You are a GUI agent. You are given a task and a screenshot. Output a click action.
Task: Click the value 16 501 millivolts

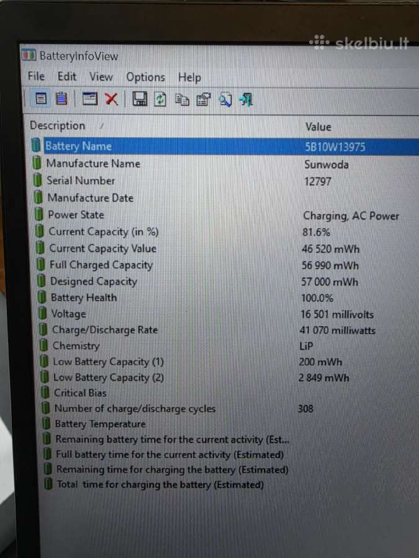(x=337, y=314)
